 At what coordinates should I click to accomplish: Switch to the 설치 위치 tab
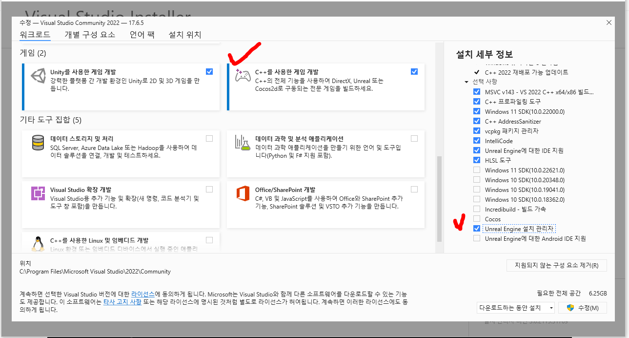point(185,35)
